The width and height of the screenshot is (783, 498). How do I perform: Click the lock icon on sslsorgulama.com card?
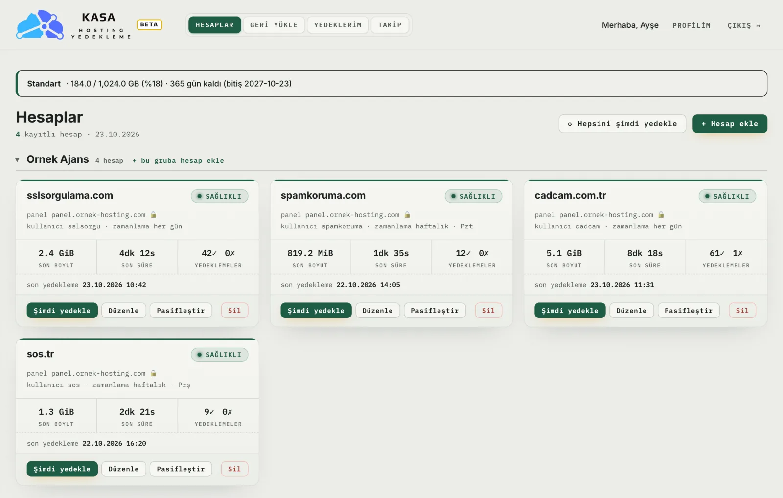tap(153, 215)
